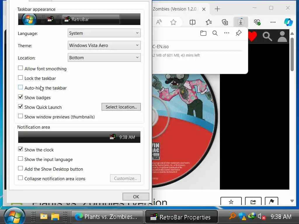
Task: Open a new Edge tab with plus
Action: click(x=217, y=9)
